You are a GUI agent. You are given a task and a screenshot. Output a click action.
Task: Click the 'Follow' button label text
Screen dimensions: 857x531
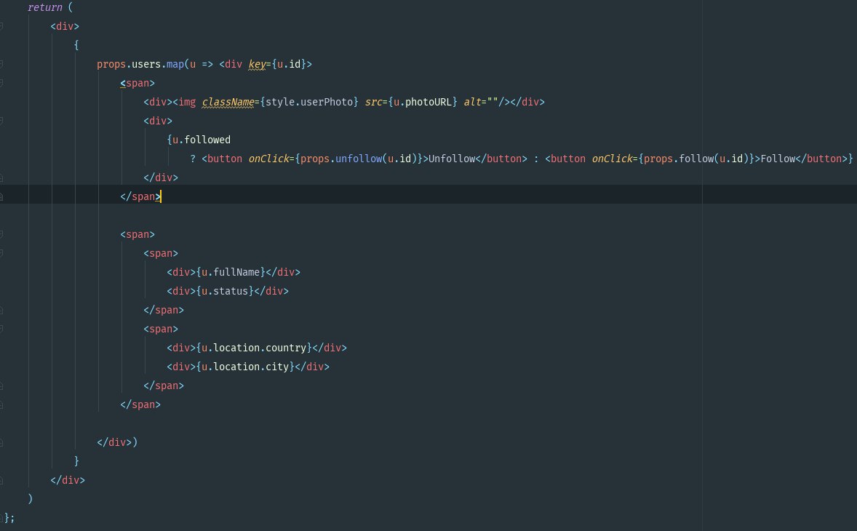click(x=778, y=159)
